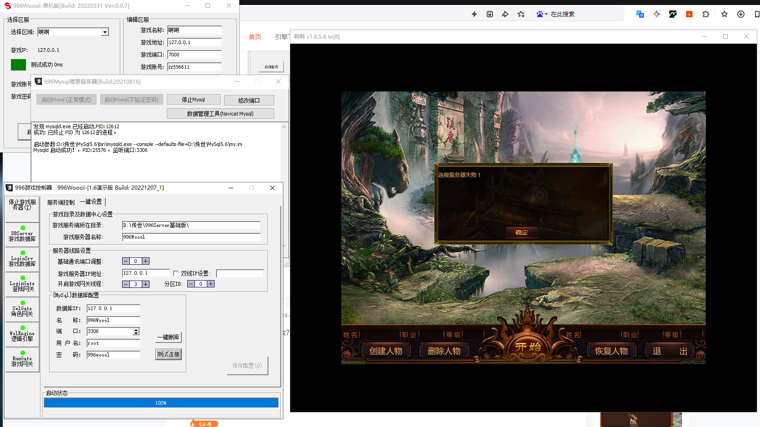760x427 pixels.
Task: Increase 基础通讯端口调整 with plus button
Action: [146, 261]
